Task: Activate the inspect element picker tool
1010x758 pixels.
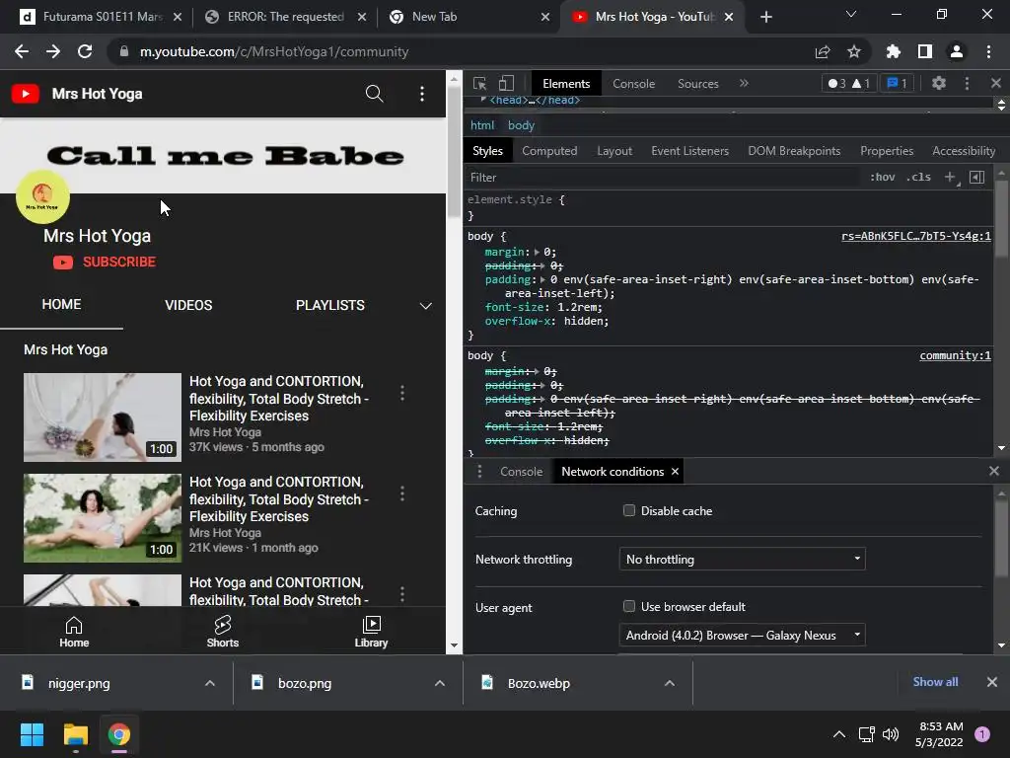Action: point(480,83)
